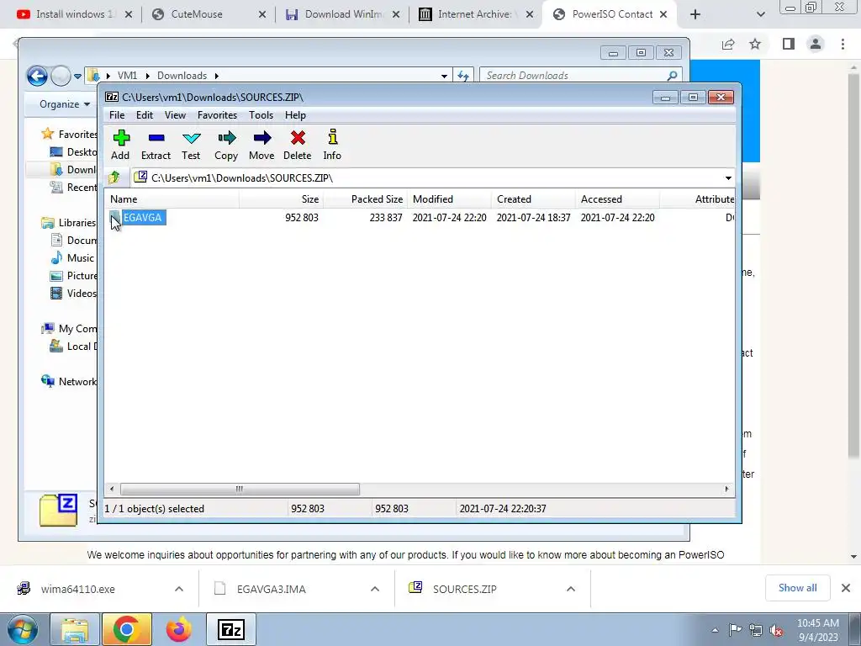Open Explorer recent pages dropdown arrow
Image resolution: width=861 pixels, height=646 pixels.
pos(78,77)
